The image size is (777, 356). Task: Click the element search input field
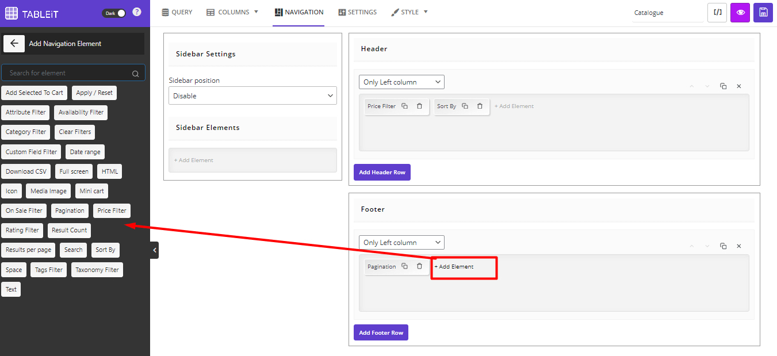69,72
